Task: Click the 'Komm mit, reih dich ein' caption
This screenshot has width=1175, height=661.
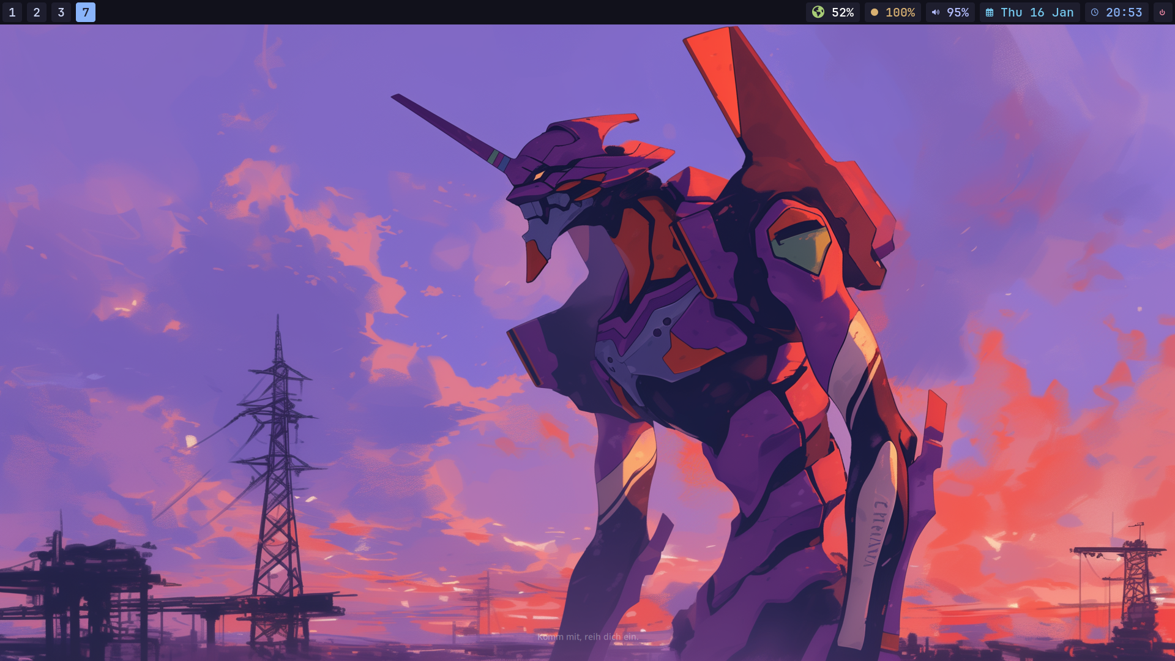Action: (587, 637)
